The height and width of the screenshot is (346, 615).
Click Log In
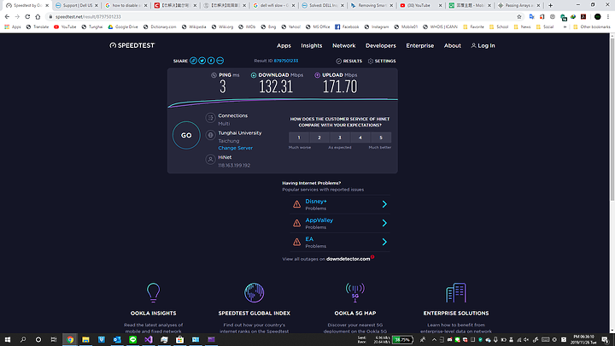[483, 45]
